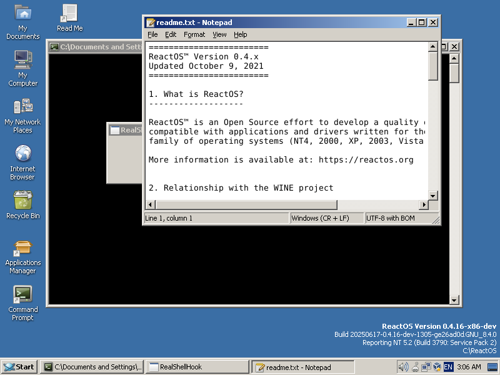Select the Internet Browser desktop icon
The image size is (500, 375).
tap(22, 162)
